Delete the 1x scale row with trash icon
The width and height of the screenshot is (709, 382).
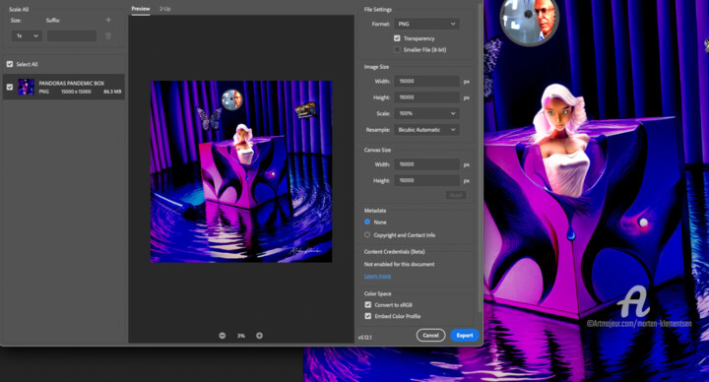(x=108, y=35)
